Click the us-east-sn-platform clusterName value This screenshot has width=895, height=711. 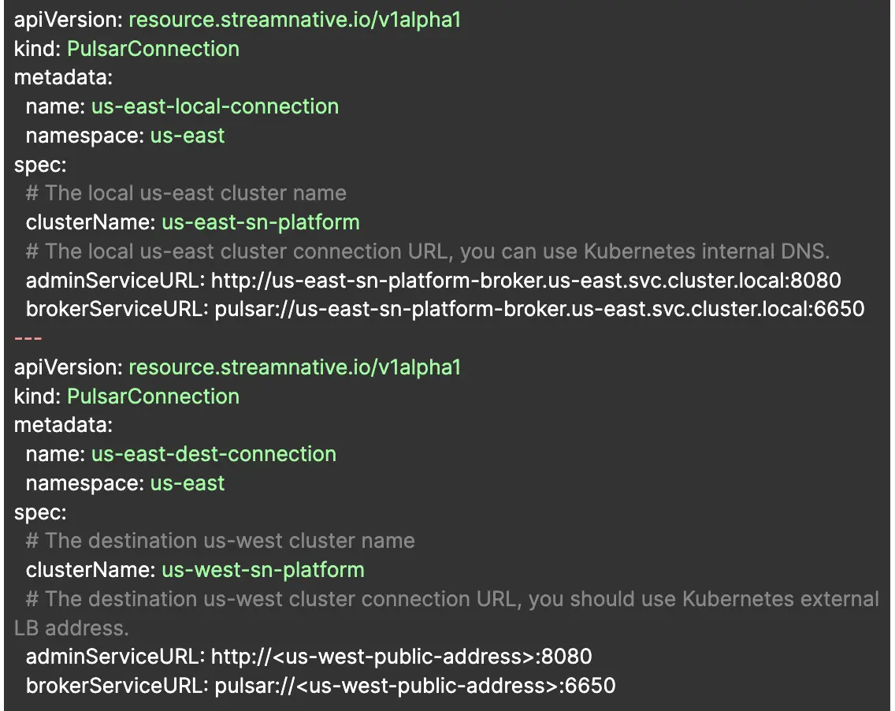click(x=260, y=222)
